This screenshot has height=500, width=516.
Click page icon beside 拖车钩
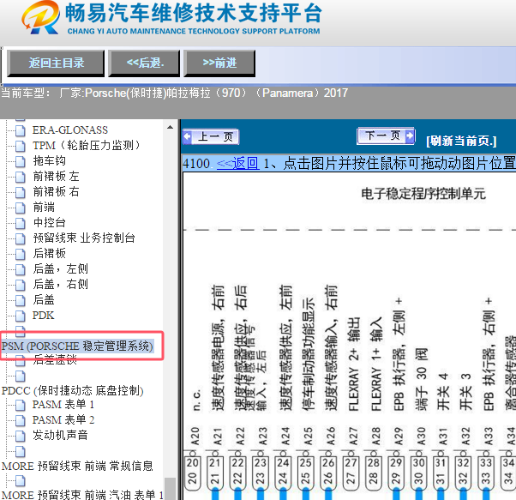click(x=20, y=161)
